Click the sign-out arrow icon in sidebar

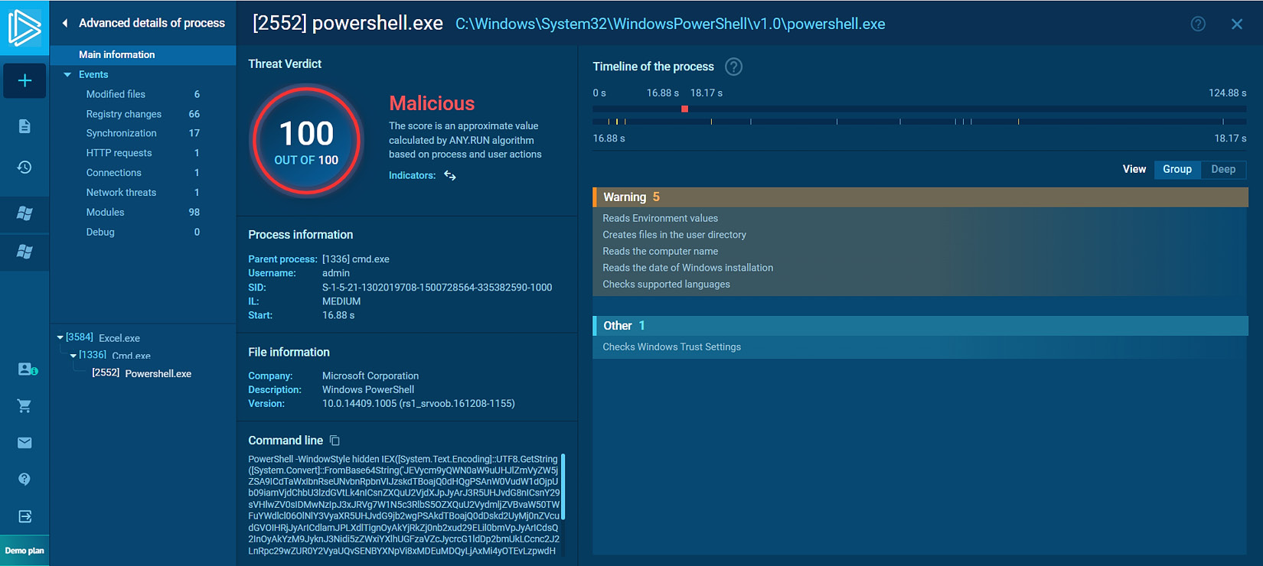[x=24, y=516]
